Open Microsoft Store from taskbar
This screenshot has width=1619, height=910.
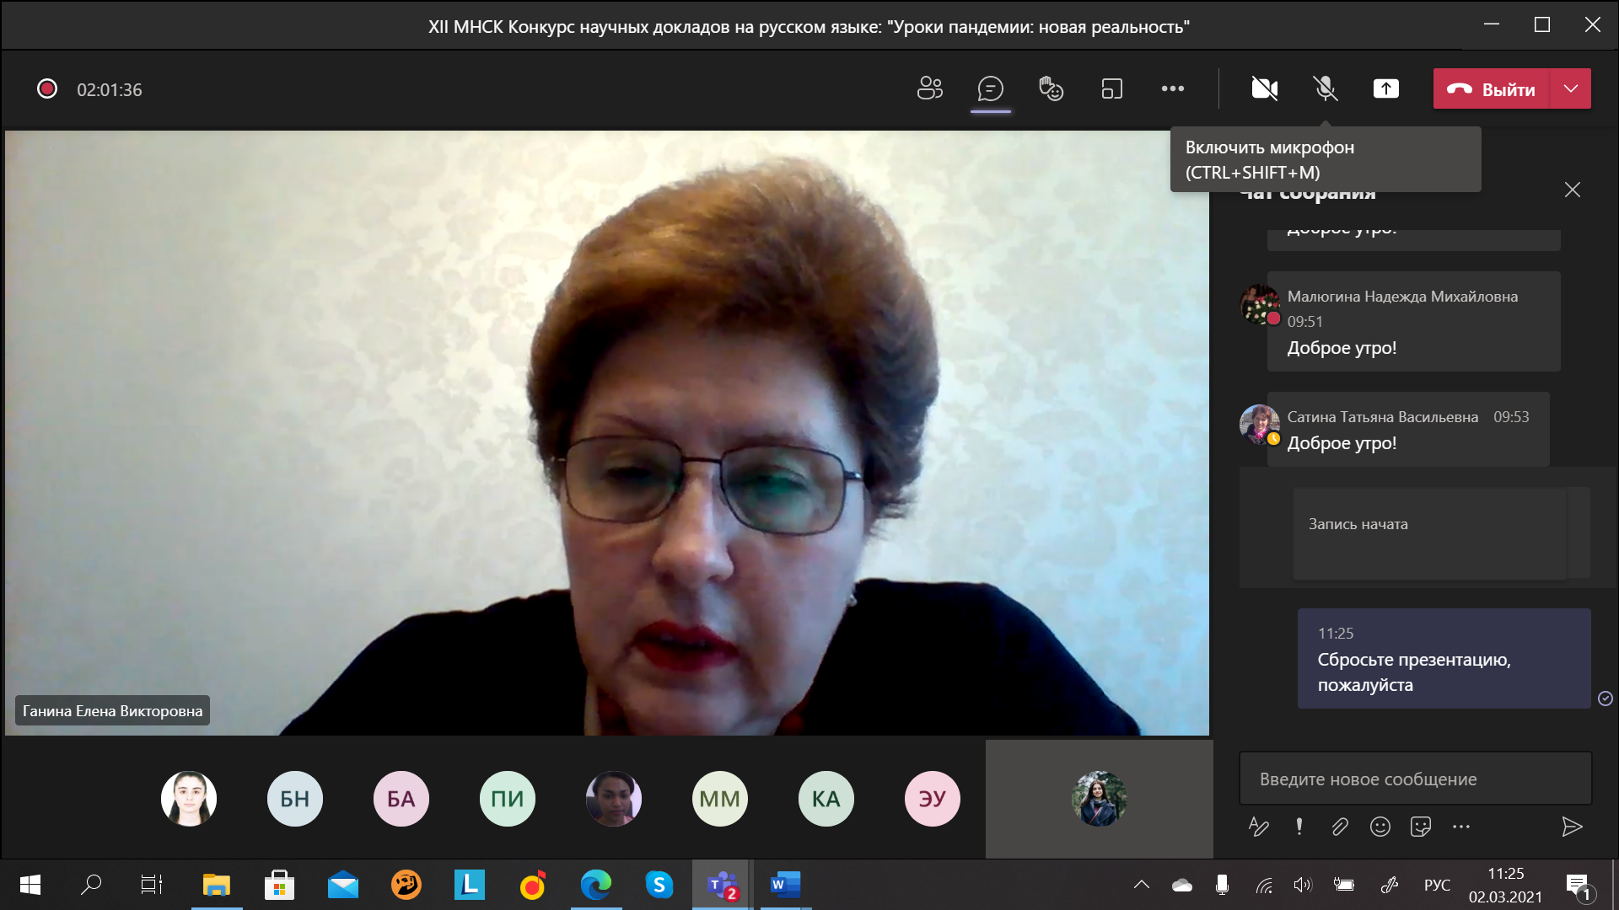(x=279, y=885)
